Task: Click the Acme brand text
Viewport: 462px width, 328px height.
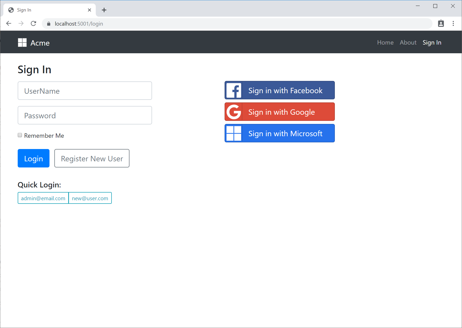Action: tap(40, 43)
